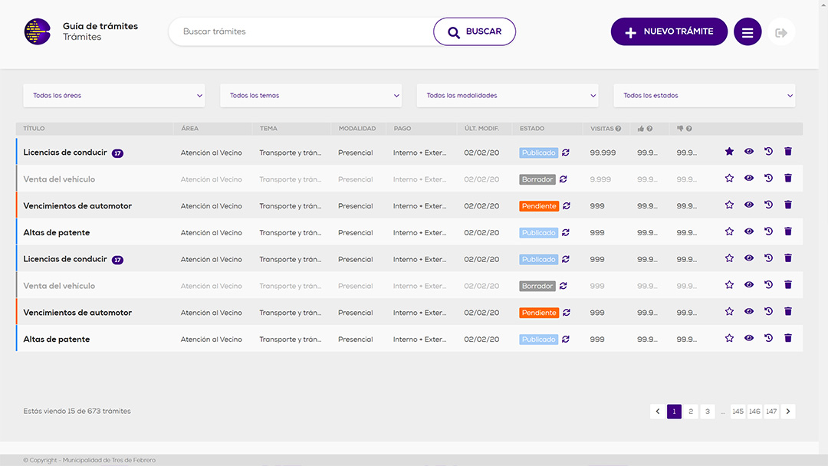Image resolution: width=828 pixels, height=466 pixels.
Task: Delete the Vencimientos de automotor first row
Action: tap(787, 205)
